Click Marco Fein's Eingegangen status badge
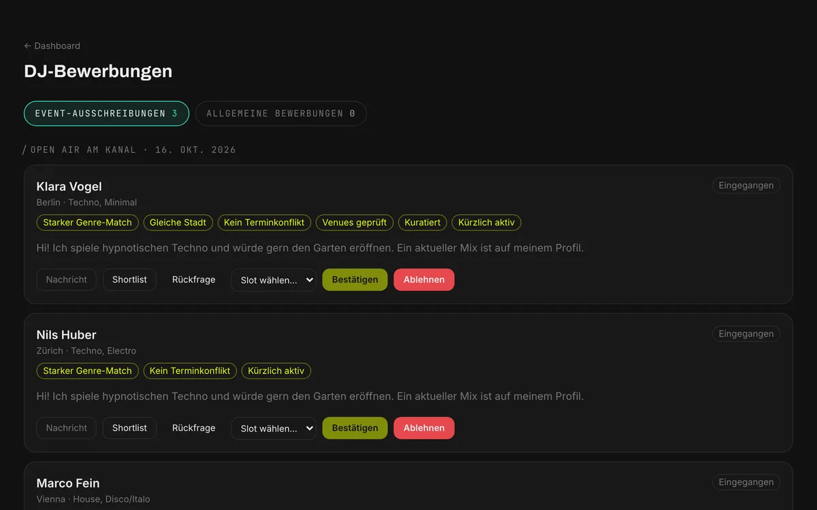 (746, 482)
